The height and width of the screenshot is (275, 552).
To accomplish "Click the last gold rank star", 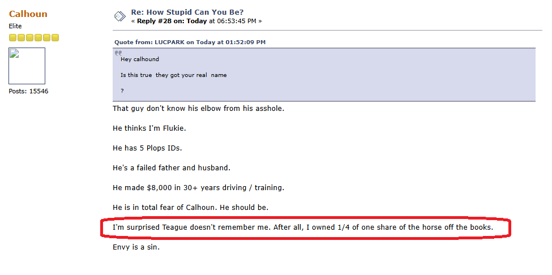I will pos(55,38).
